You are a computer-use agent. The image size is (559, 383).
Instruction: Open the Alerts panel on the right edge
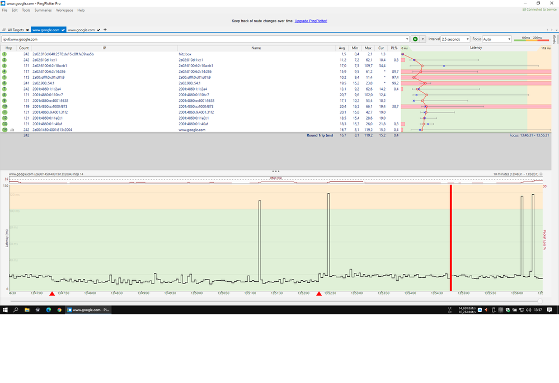[x=553, y=39]
